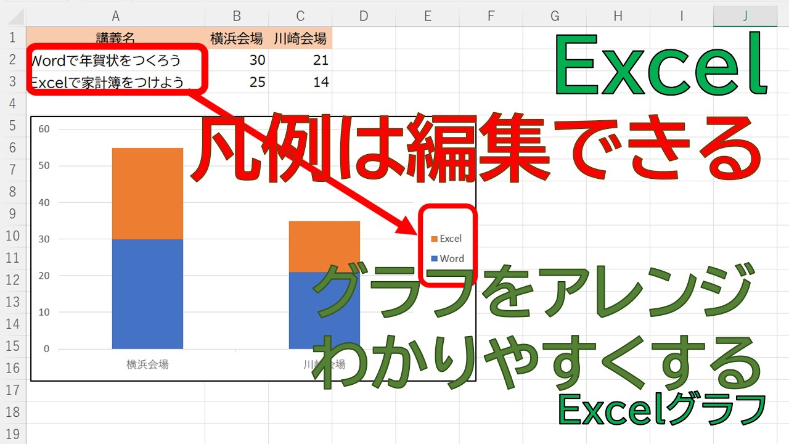This screenshot has height=444, width=789.
Task: Click the 10 value on chart vertical axis
Action: tap(44, 312)
